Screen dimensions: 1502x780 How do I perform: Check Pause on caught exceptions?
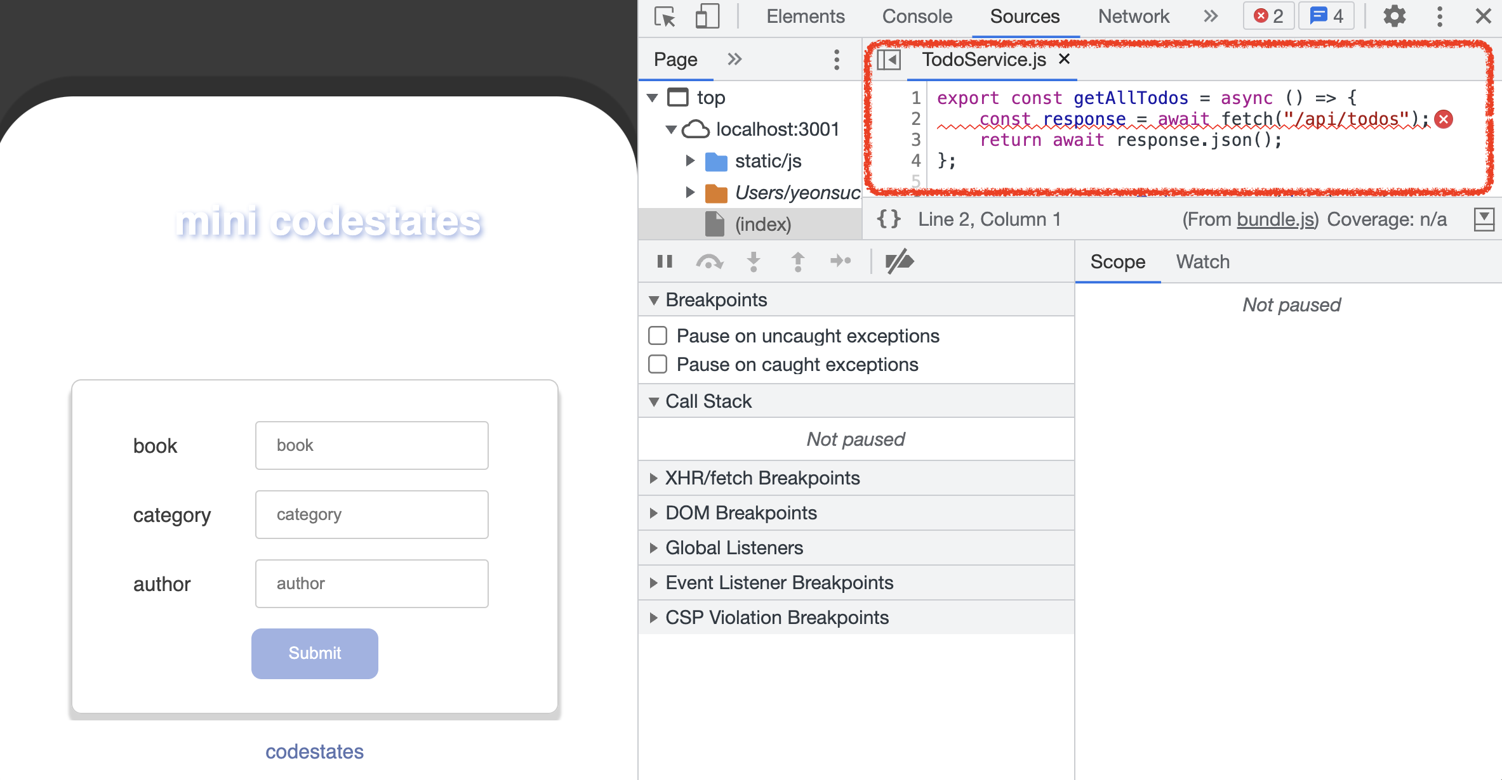tap(658, 364)
